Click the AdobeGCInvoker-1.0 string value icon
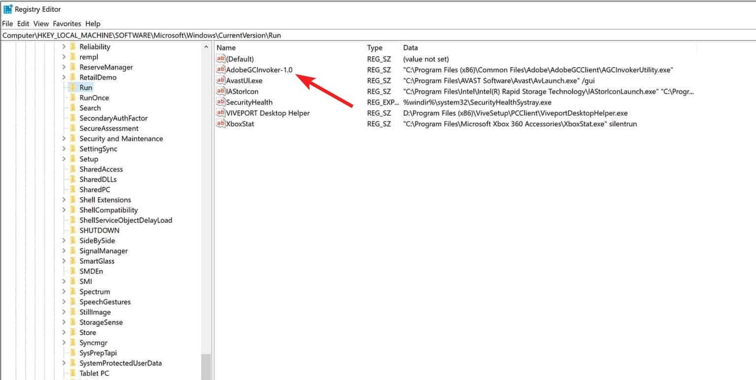 (220, 70)
